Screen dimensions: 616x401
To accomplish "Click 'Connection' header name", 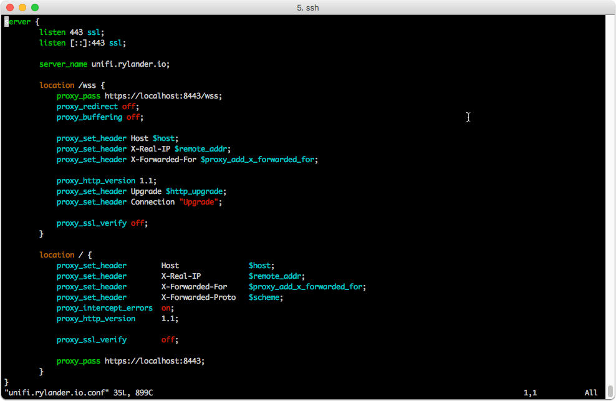I will 152,202.
